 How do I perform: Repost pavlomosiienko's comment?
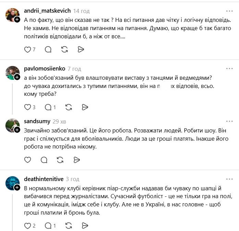(69, 107)
